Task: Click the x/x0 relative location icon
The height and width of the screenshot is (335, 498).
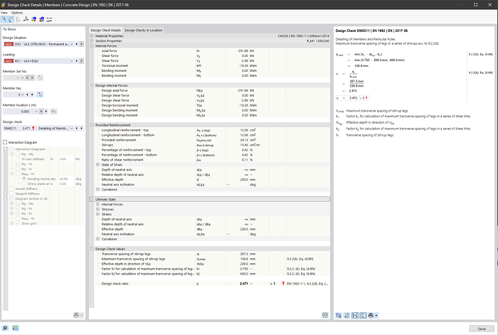Action: (x=54, y=111)
